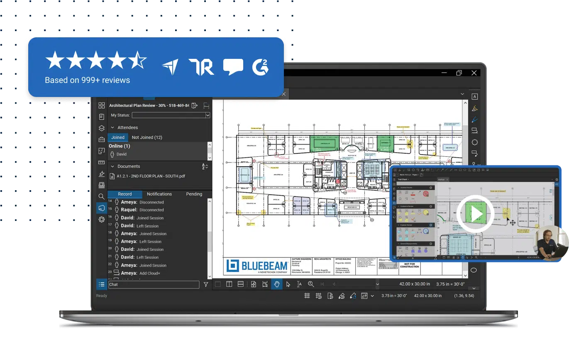Image resolution: width=569 pixels, height=342 pixels.
Task: Select the Cloud+ tool in right toolbar
Action: tap(475, 131)
